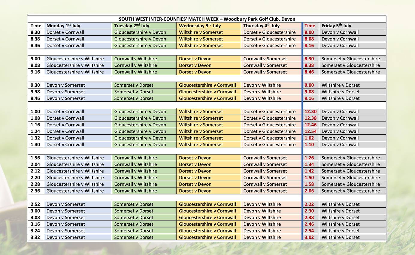Select Wednesday's 'Gloucestershire v Cornwall' in 9.46 row
The height and width of the screenshot is (255, 415).
[x=209, y=98]
